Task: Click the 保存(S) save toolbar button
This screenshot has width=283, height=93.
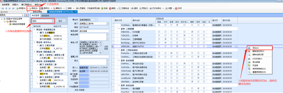Action: 45,8
